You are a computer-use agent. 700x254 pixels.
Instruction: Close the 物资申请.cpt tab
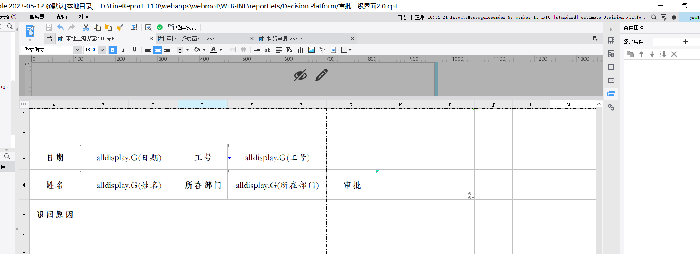(353, 39)
